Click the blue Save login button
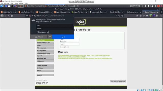Image resolution: width=163 pixels, height=91 pixels. (63, 37)
